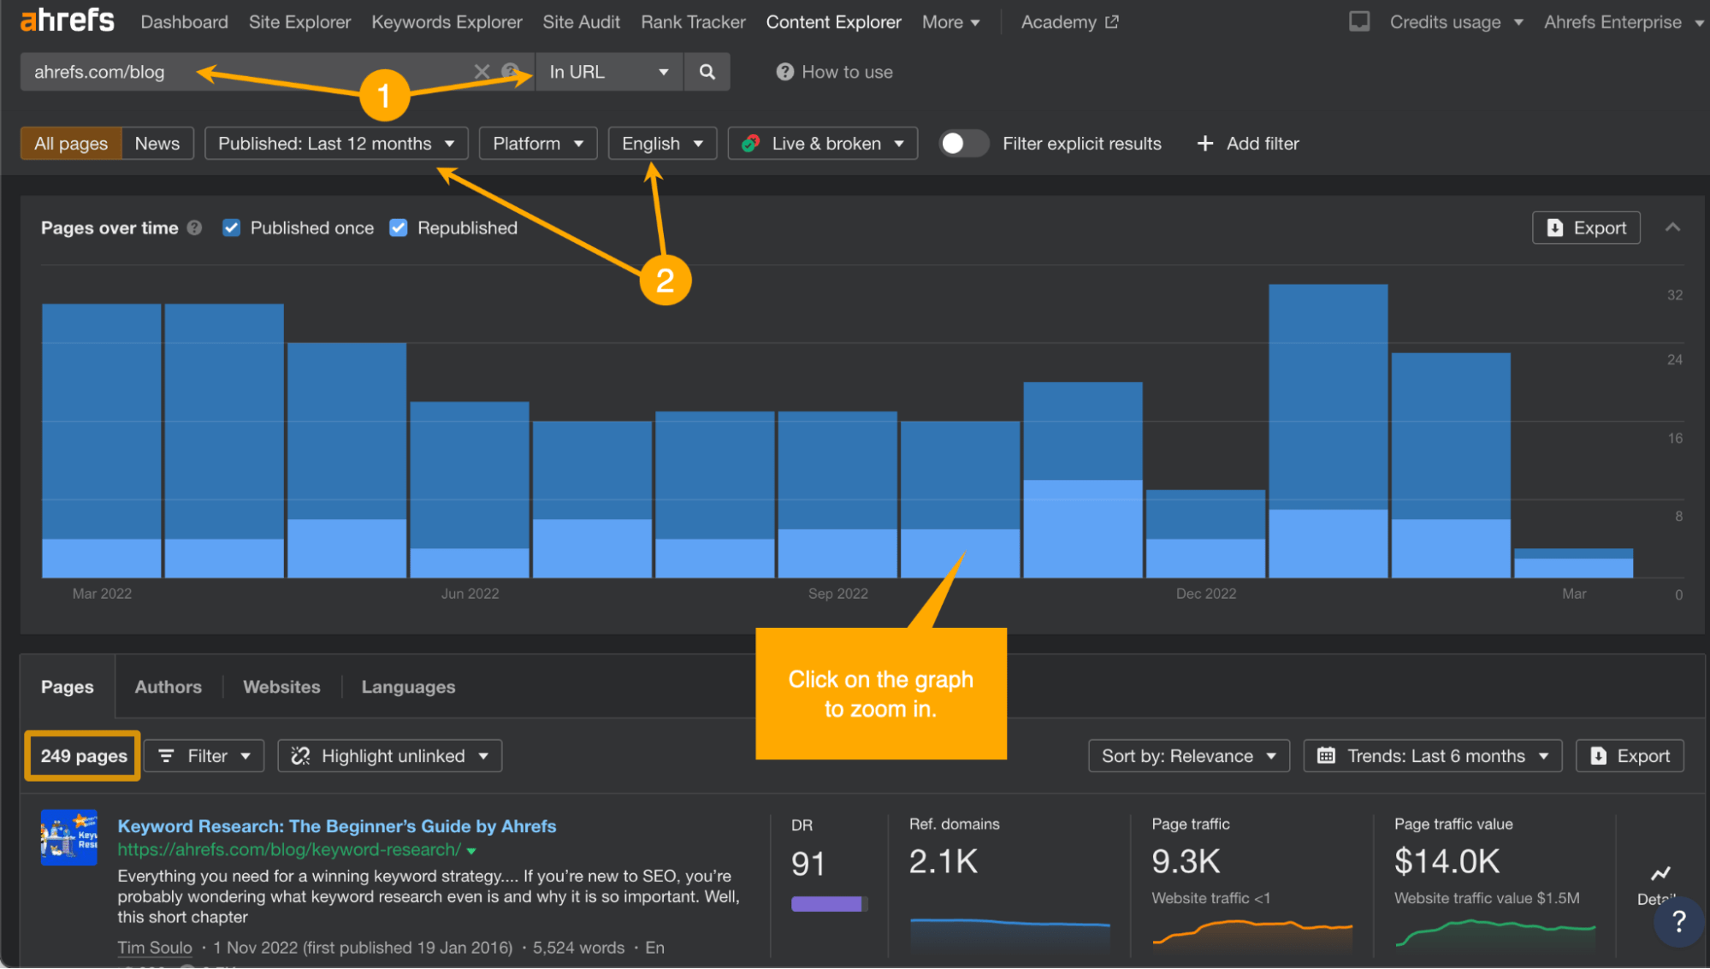Screen dimensions: 1710x969
Task: Open the In URL dropdown
Action: 608,72
